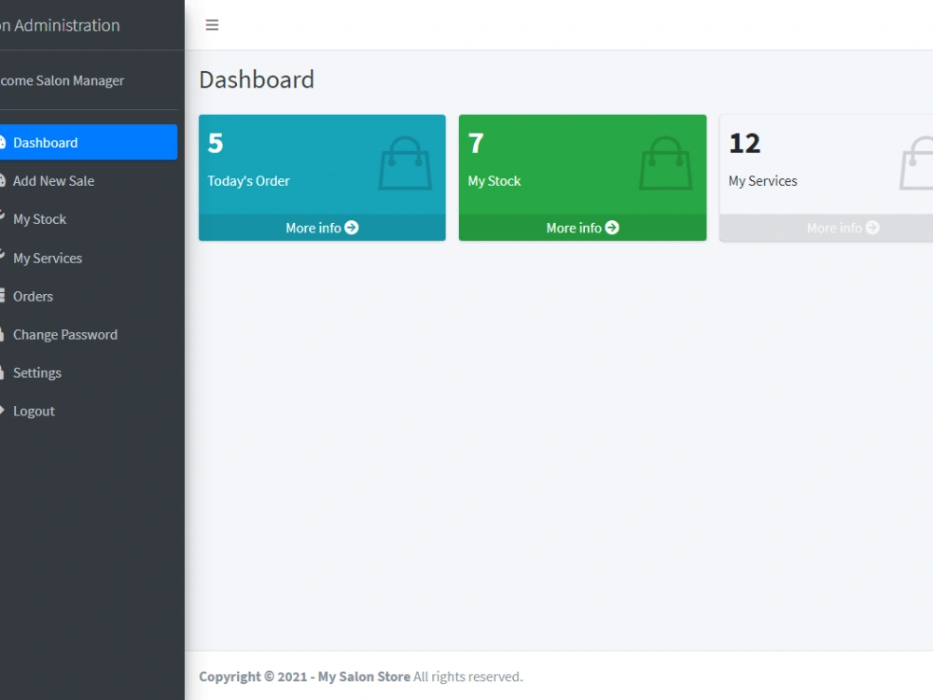Open the Dashboard sidebar item
Image resolution: width=933 pixels, height=700 pixels.
(x=88, y=142)
